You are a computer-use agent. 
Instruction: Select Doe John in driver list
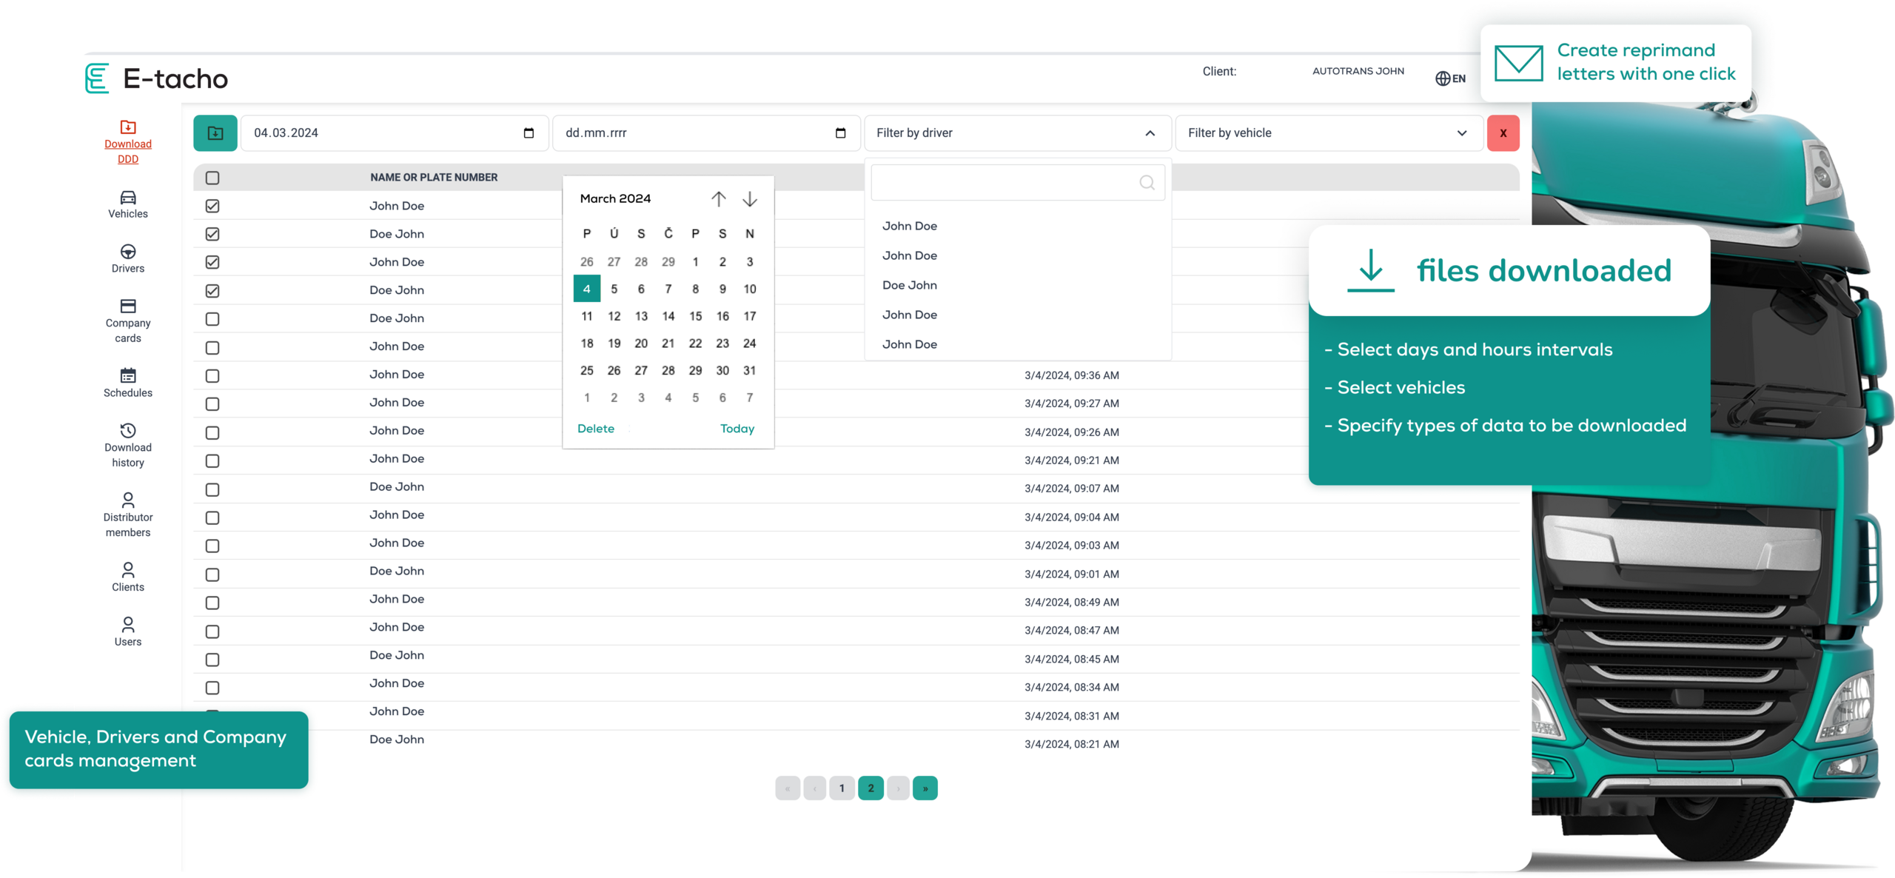[x=910, y=285]
